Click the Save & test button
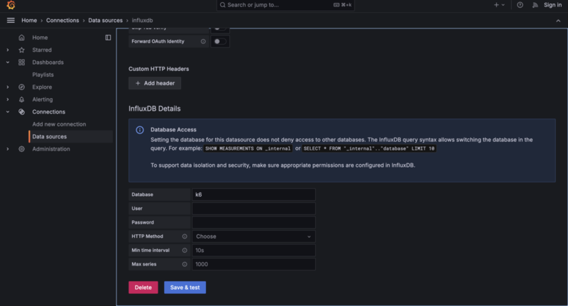 (x=185, y=288)
